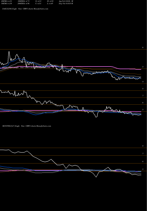Click the Day Vol reading
147x211 pixels.
click(66, 4)
